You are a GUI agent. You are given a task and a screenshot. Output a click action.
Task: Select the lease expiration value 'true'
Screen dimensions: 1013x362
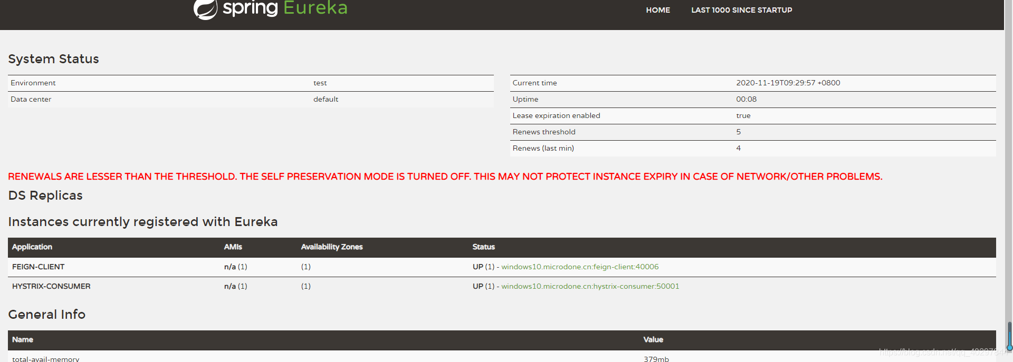(x=743, y=115)
